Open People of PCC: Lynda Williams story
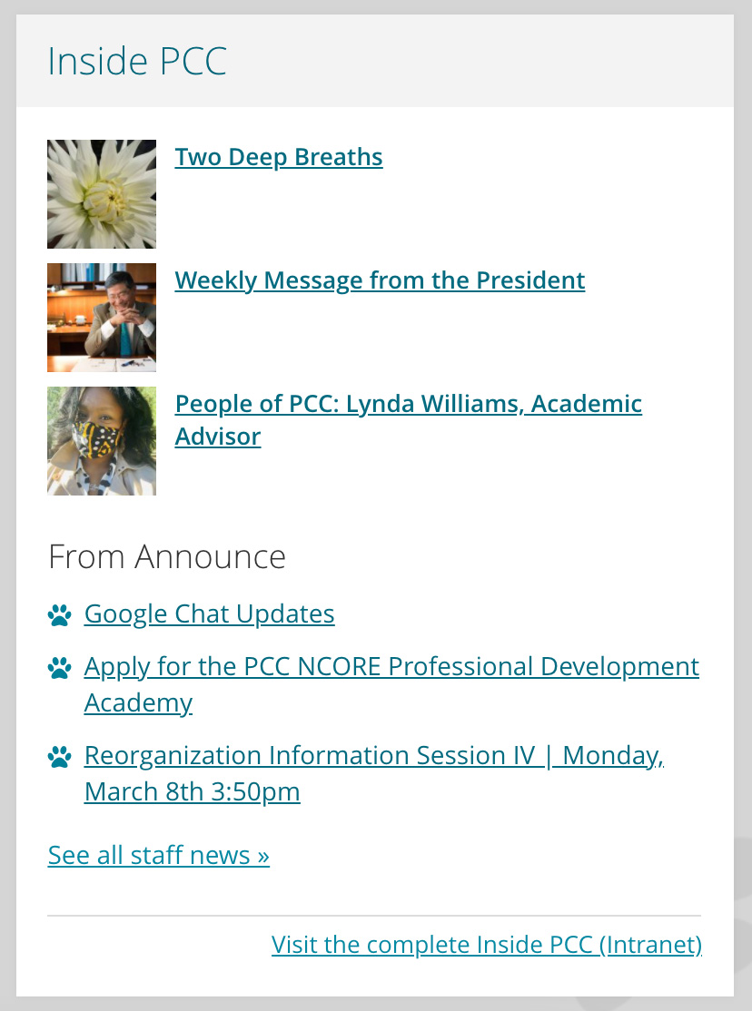752x1011 pixels. tap(408, 404)
